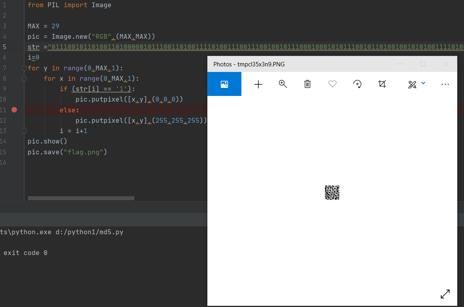Open the See more ellipsis menu
This screenshot has width=464, height=307.
click(445, 84)
